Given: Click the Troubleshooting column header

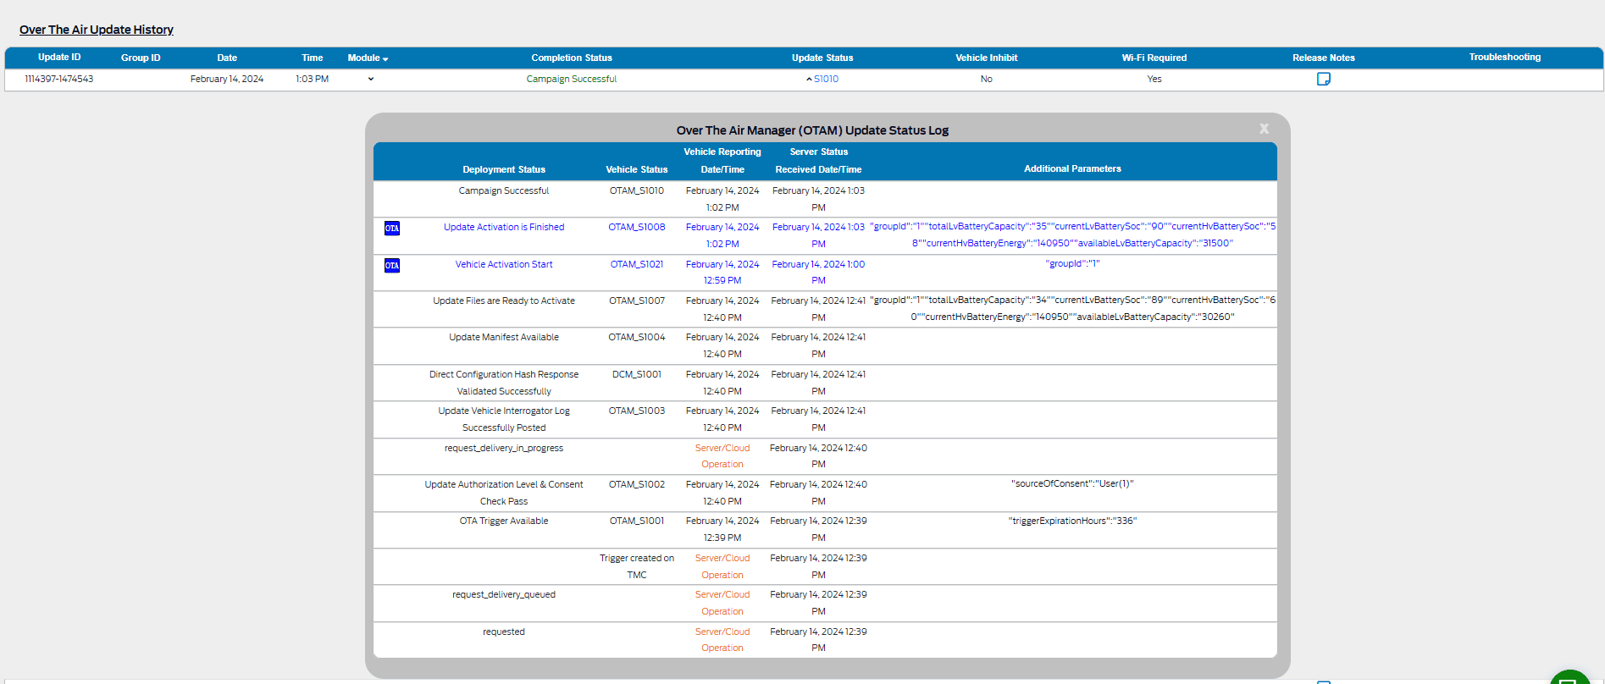Looking at the screenshot, I should (1504, 58).
